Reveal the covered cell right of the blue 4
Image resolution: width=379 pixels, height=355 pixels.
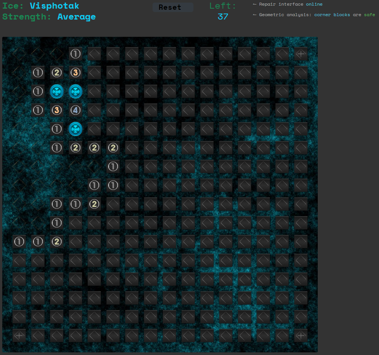click(94, 110)
